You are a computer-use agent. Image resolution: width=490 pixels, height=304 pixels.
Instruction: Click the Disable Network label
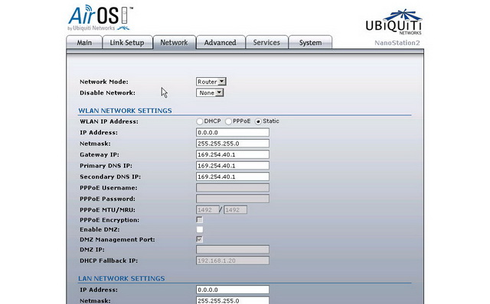click(107, 93)
